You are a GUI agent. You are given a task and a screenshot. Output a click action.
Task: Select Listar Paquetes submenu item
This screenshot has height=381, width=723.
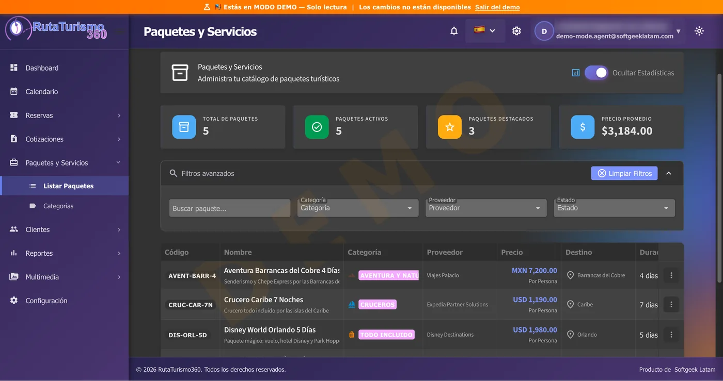64,186
